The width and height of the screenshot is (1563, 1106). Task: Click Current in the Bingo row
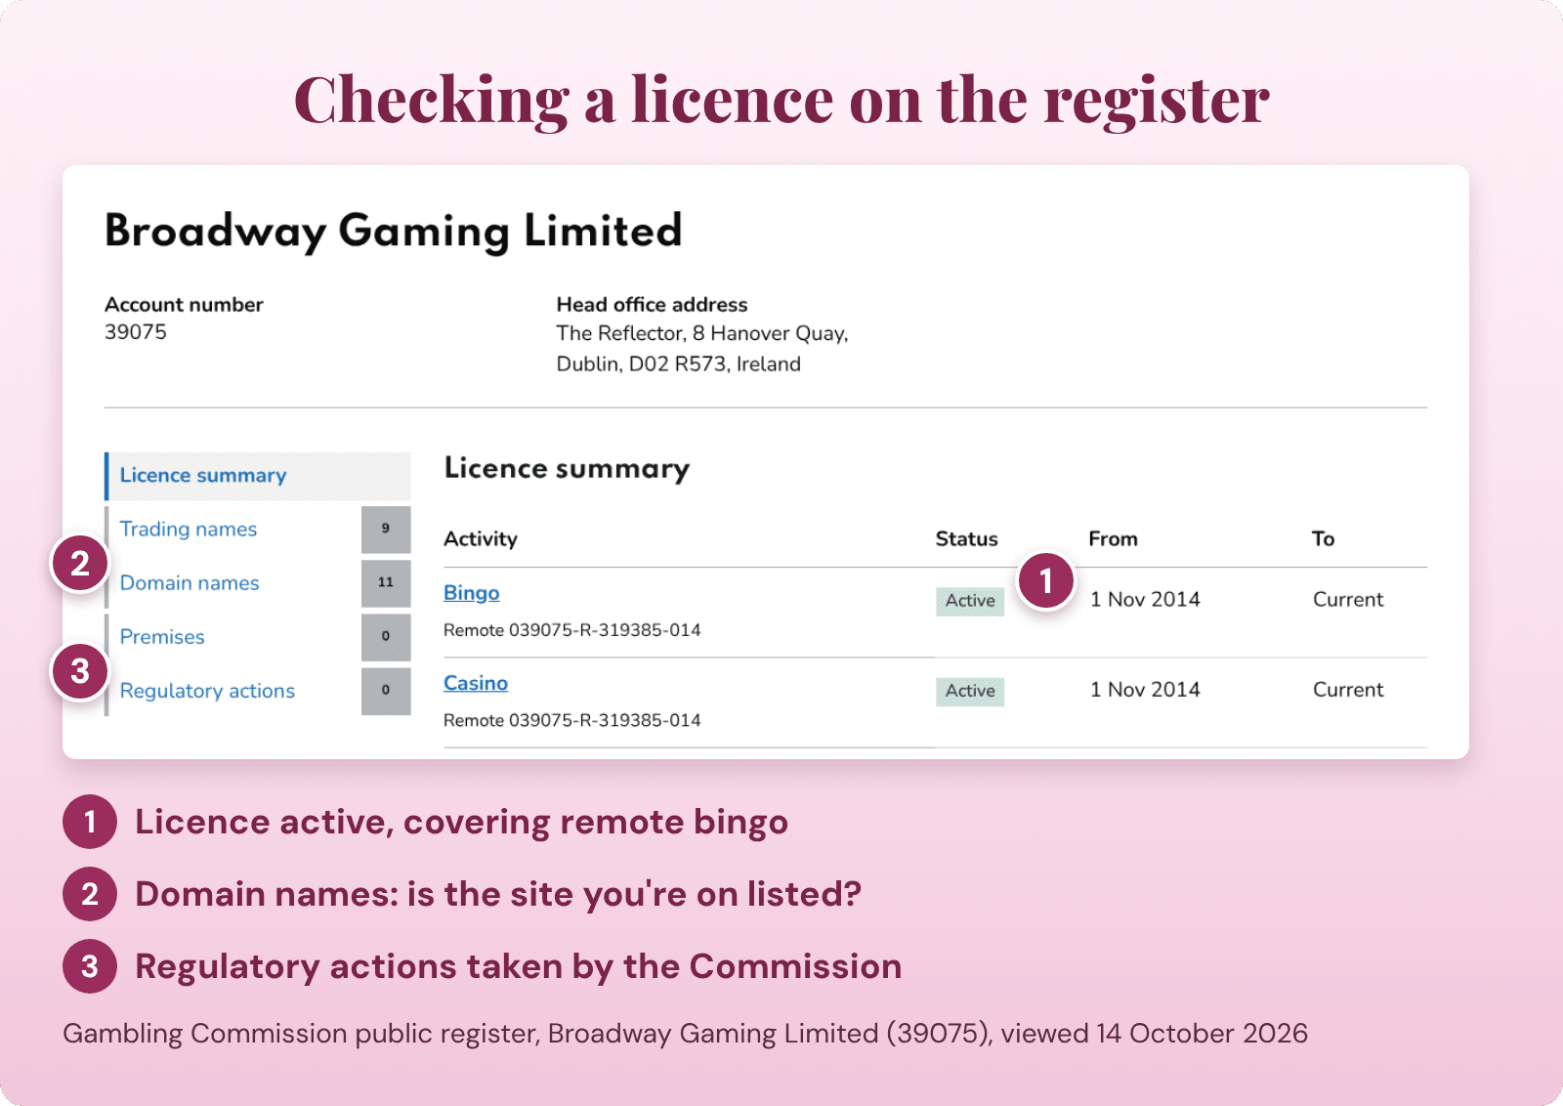[1348, 600]
